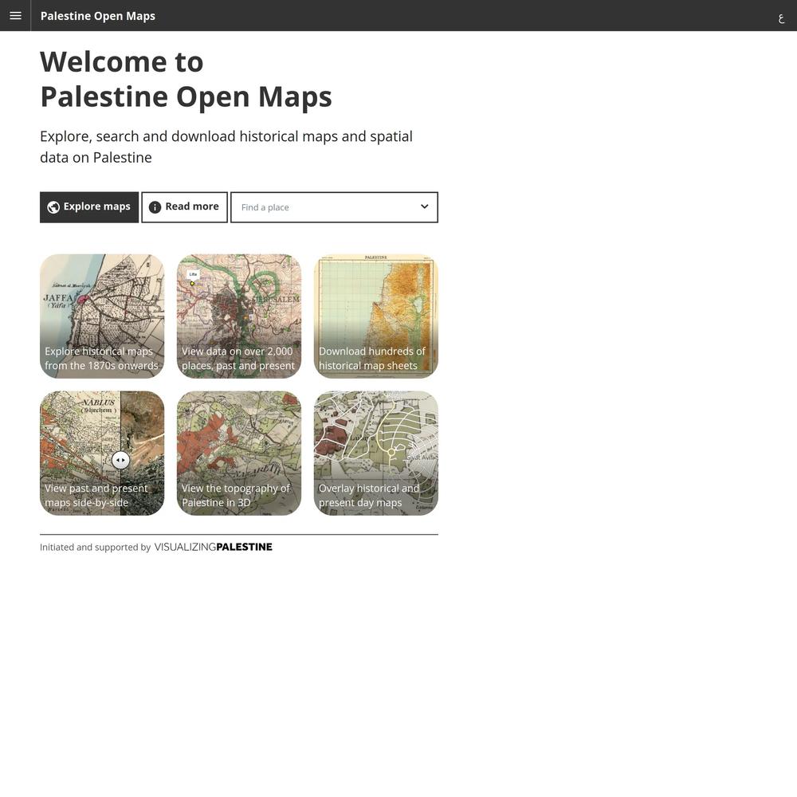Open the View data on over 2,000 places card
The image size is (797, 797).
coord(239,316)
